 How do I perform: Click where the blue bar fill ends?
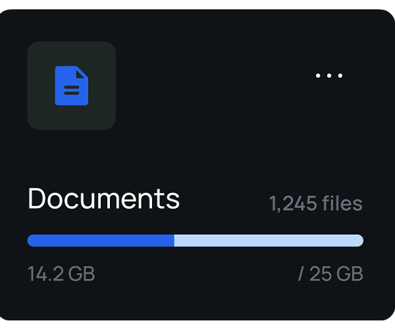click(x=174, y=241)
